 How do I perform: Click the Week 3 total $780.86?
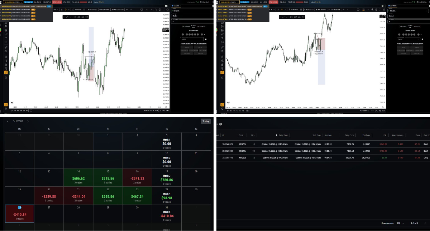167,180
